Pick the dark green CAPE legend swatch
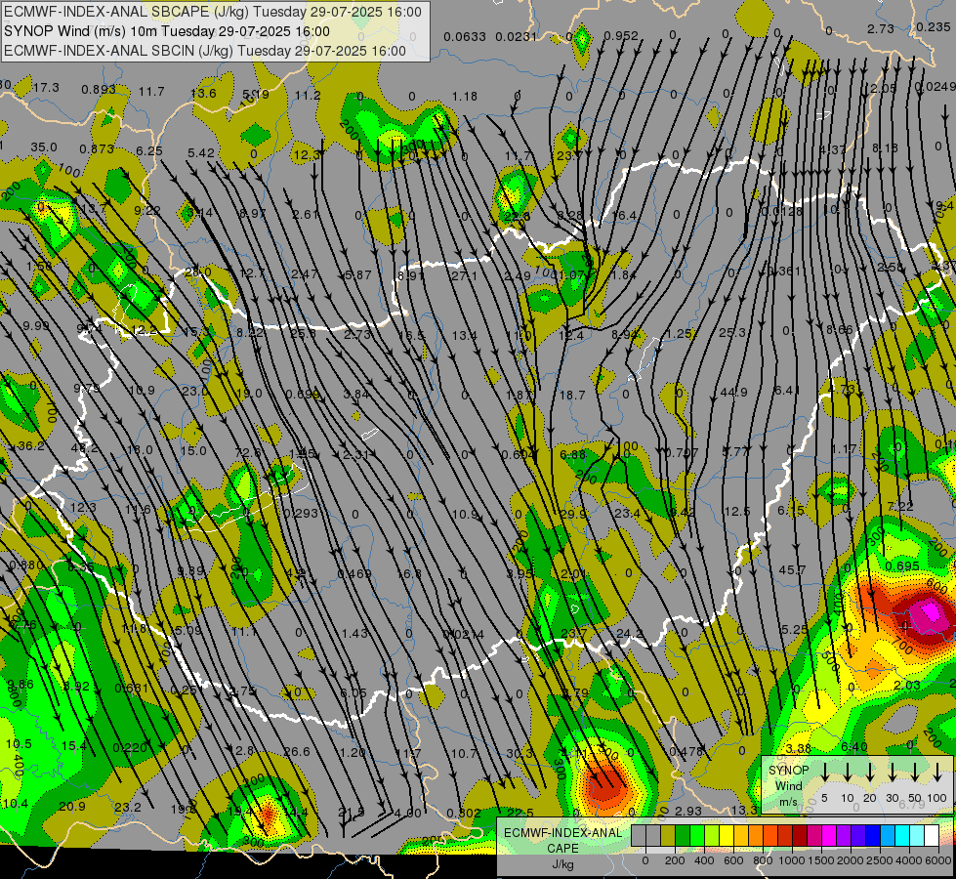The image size is (956, 879). 683,835
